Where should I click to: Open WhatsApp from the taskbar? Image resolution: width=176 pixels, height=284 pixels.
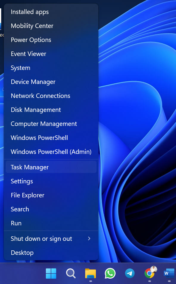[x=110, y=274]
